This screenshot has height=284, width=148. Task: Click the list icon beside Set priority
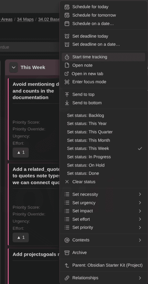click(x=67, y=227)
